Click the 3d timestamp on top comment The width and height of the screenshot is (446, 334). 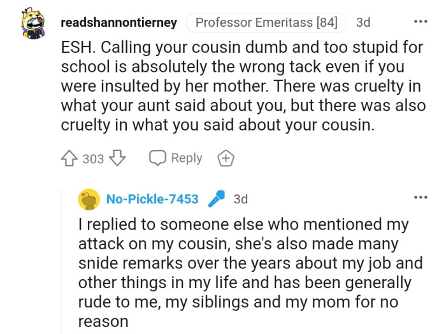coord(363,23)
